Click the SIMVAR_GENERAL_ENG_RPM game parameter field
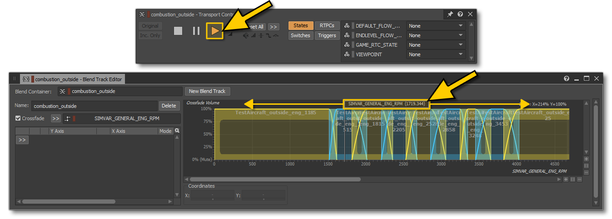This screenshot has width=612, height=219. point(122,118)
